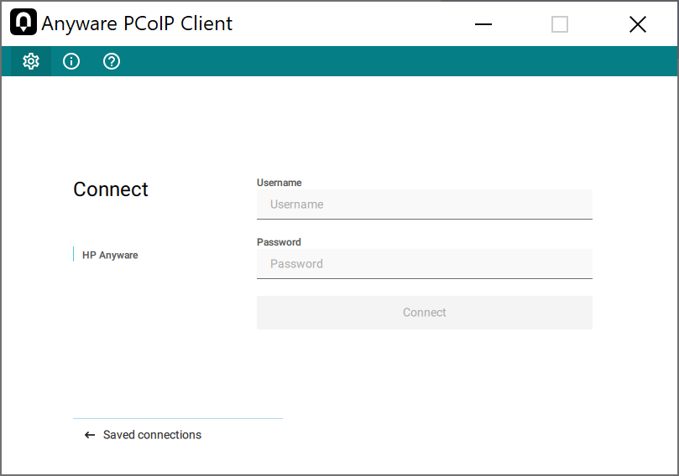Click the Username field label
The width and height of the screenshot is (679, 476).
click(279, 183)
